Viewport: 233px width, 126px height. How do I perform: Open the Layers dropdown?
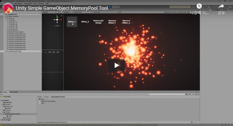pos(216,7)
